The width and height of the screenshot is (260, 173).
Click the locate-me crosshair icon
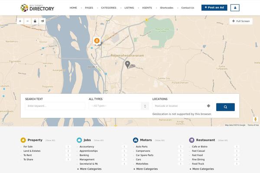[x=208, y=106]
